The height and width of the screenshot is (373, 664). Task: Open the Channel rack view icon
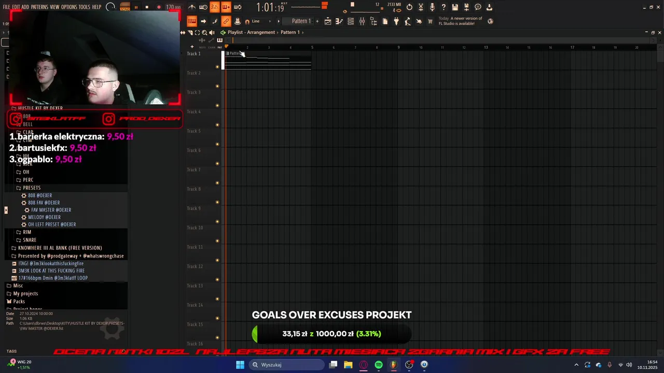351,21
